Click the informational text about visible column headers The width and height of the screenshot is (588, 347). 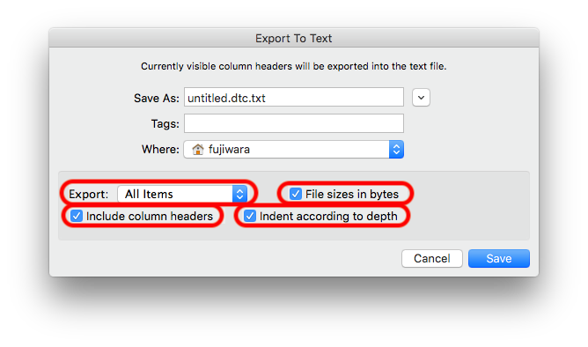pyautogui.click(x=294, y=66)
